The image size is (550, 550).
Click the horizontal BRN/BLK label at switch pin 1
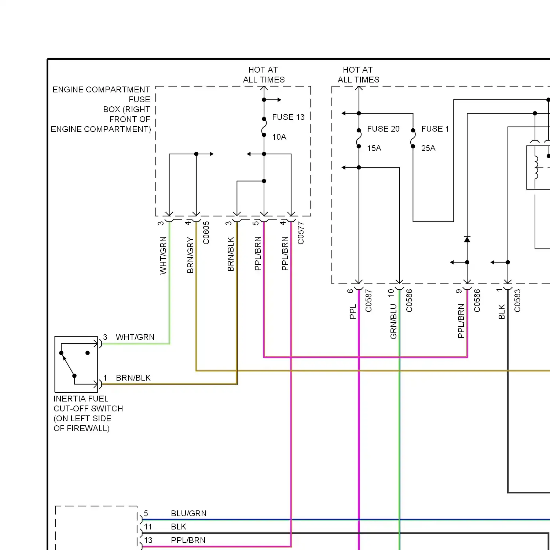pyautogui.click(x=133, y=378)
